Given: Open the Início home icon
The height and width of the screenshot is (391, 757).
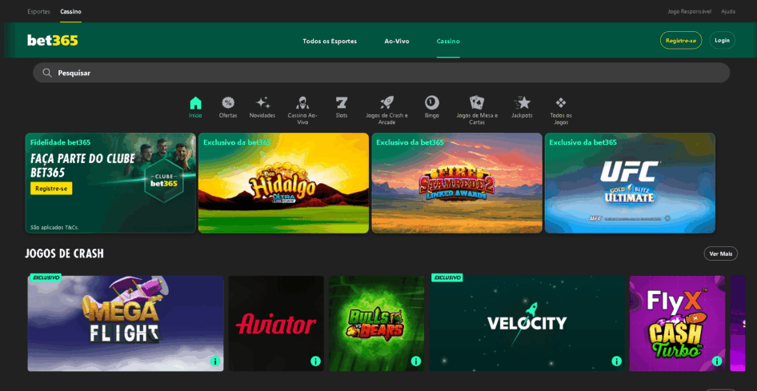Looking at the screenshot, I should [x=195, y=102].
